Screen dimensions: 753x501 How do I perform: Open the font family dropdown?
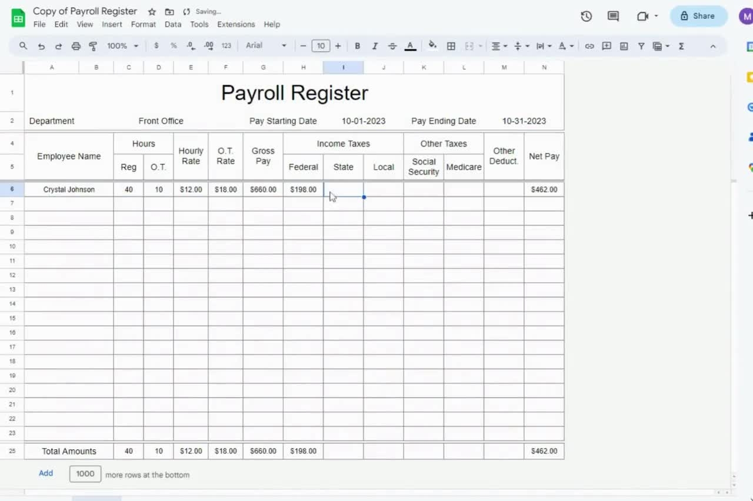[265, 45]
